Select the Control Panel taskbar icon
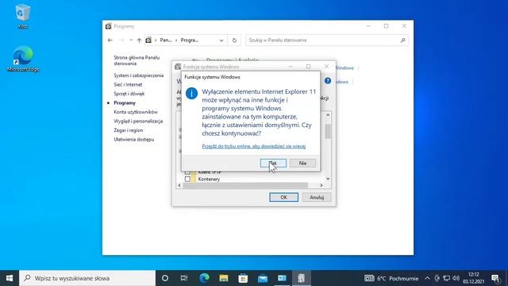The image size is (508, 286). point(282,278)
